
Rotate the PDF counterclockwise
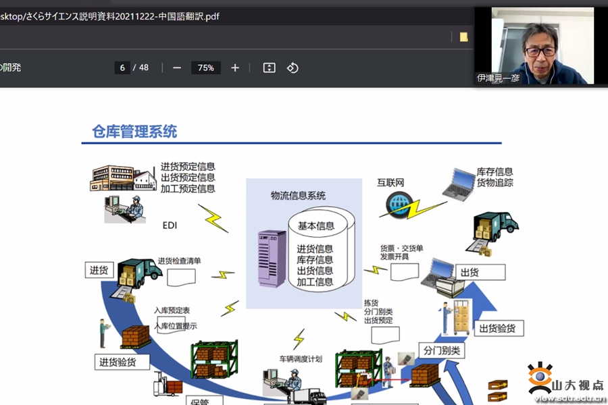[x=293, y=67]
